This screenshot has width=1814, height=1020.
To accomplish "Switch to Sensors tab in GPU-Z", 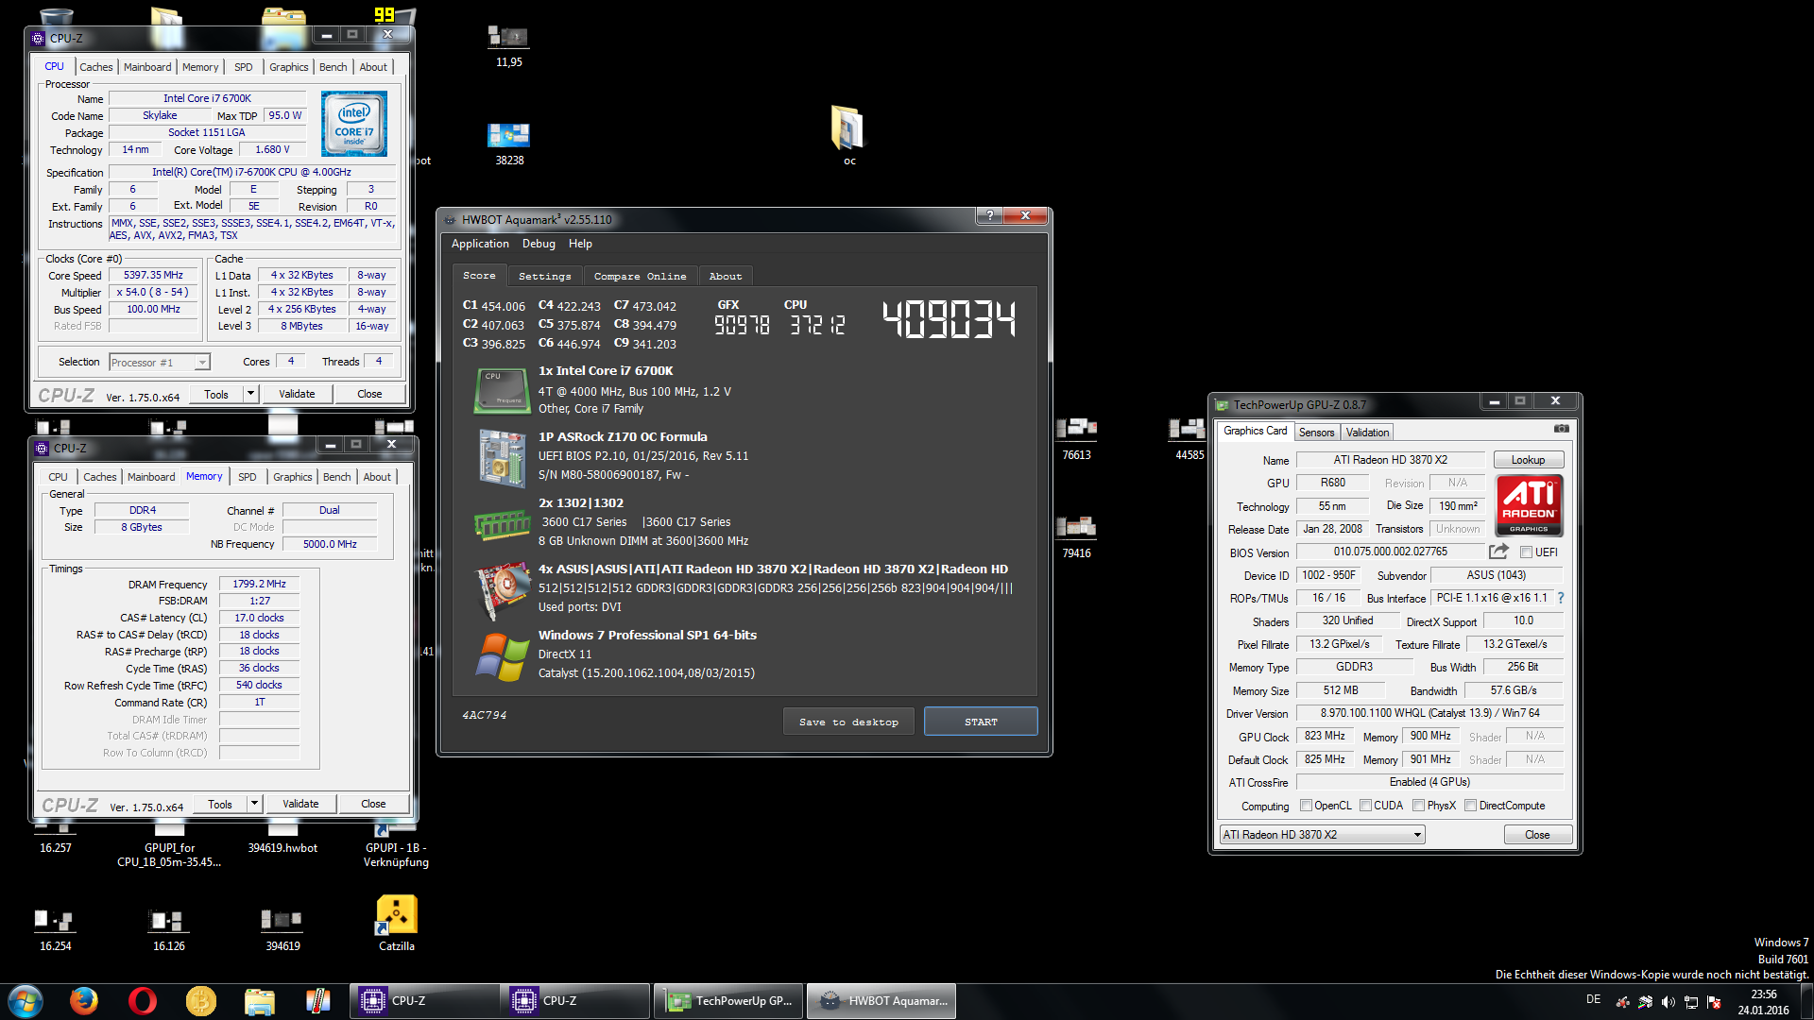I will (x=1316, y=433).
